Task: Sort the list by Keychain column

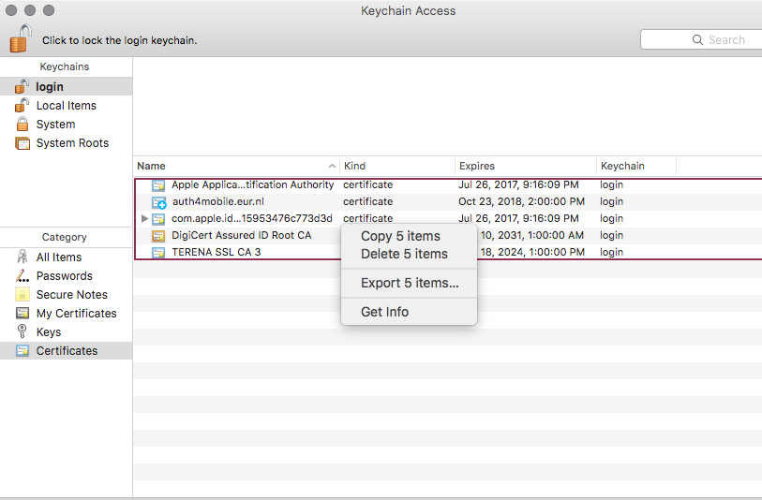Action: 636,166
